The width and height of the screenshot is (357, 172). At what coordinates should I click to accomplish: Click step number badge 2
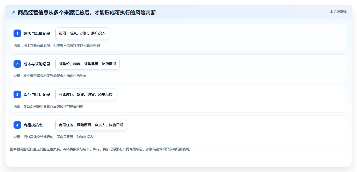pyautogui.click(x=17, y=64)
